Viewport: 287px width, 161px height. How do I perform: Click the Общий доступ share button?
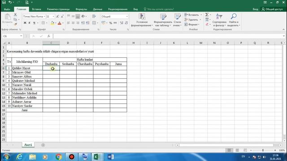tap(272, 9)
